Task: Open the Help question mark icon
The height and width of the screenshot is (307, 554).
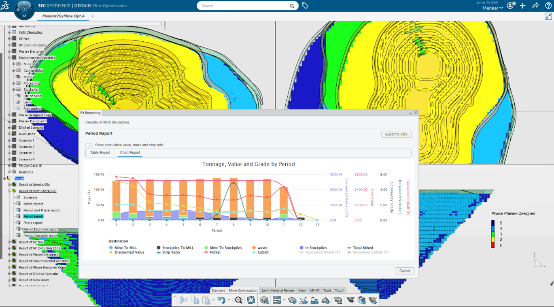Action: pos(548,6)
